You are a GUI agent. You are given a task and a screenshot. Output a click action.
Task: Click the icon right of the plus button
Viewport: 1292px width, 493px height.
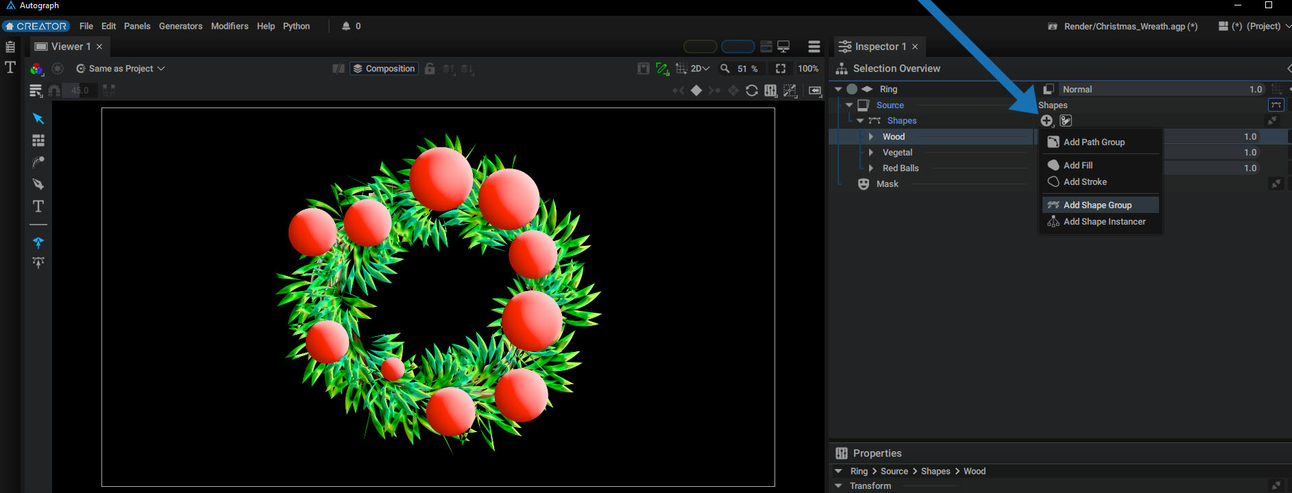click(1066, 121)
